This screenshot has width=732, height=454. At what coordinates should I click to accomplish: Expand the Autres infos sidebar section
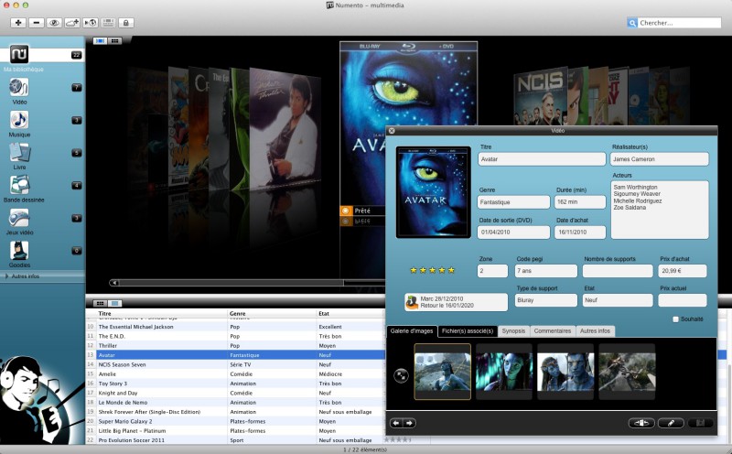7,276
